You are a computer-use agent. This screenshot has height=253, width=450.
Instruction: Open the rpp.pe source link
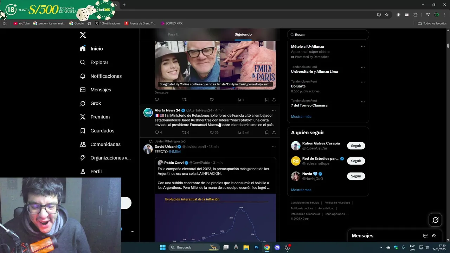161,92
